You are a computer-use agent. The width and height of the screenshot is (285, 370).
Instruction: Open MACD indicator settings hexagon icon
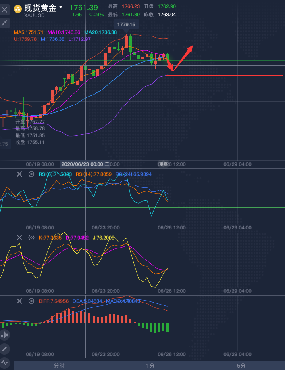(31, 301)
